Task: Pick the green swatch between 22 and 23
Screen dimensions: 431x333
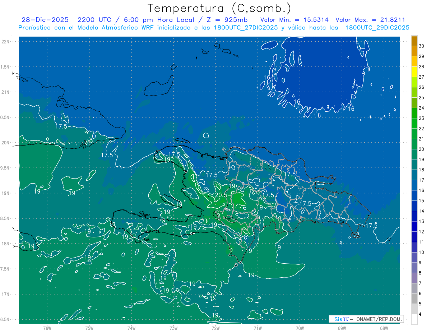Action: pos(414,123)
